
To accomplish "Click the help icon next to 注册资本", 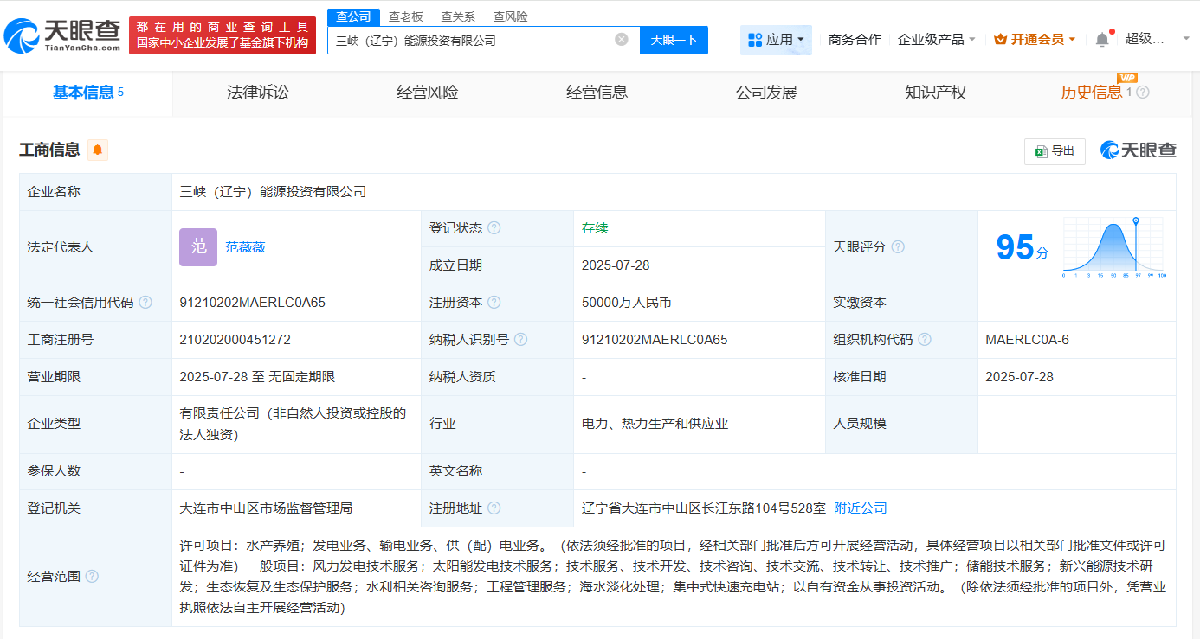I will (494, 303).
